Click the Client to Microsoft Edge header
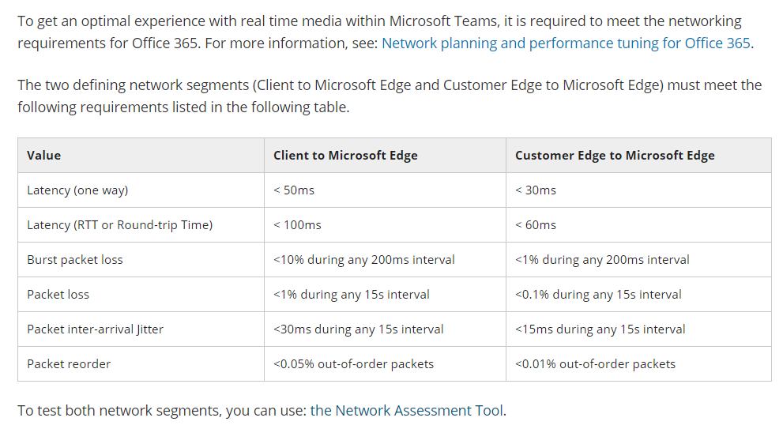This screenshot has width=783, height=429. pyautogui.click(x=345, y=156)
